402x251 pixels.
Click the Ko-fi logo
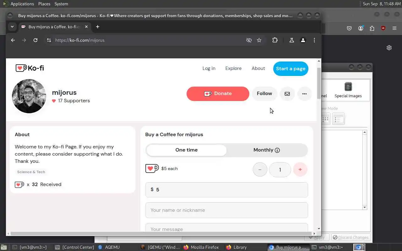tap(30, 68)
